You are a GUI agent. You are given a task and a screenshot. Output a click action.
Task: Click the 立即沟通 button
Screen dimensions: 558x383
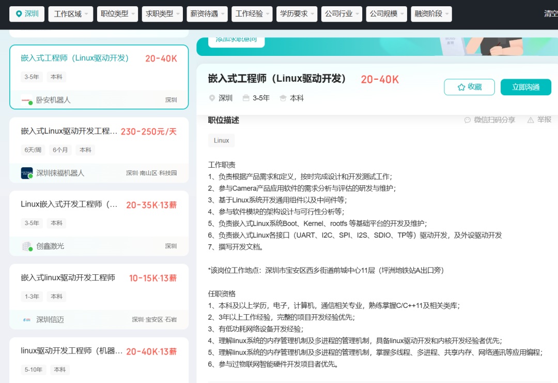525,86
